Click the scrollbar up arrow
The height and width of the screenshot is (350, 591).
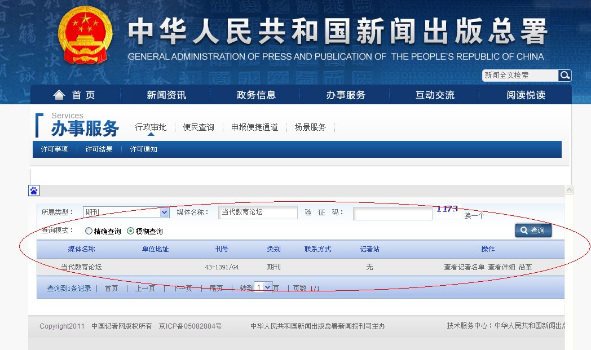[569, 190]
